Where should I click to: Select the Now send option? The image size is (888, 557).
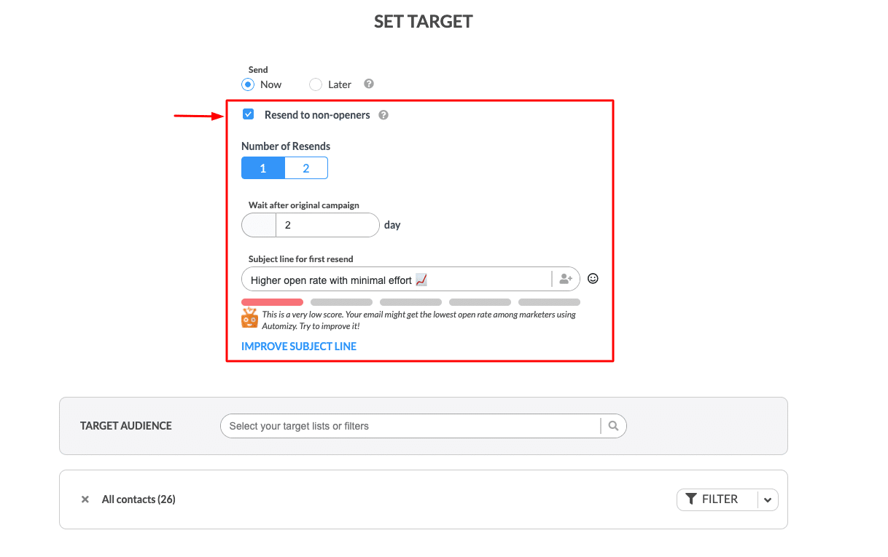(248, 84)
